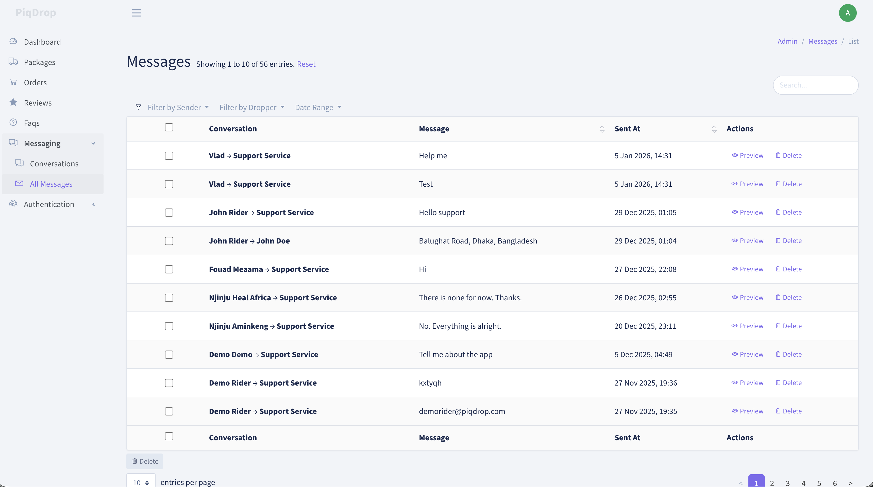
Task: Delete the 'kxtyqh' message
Action: (788, 383)
